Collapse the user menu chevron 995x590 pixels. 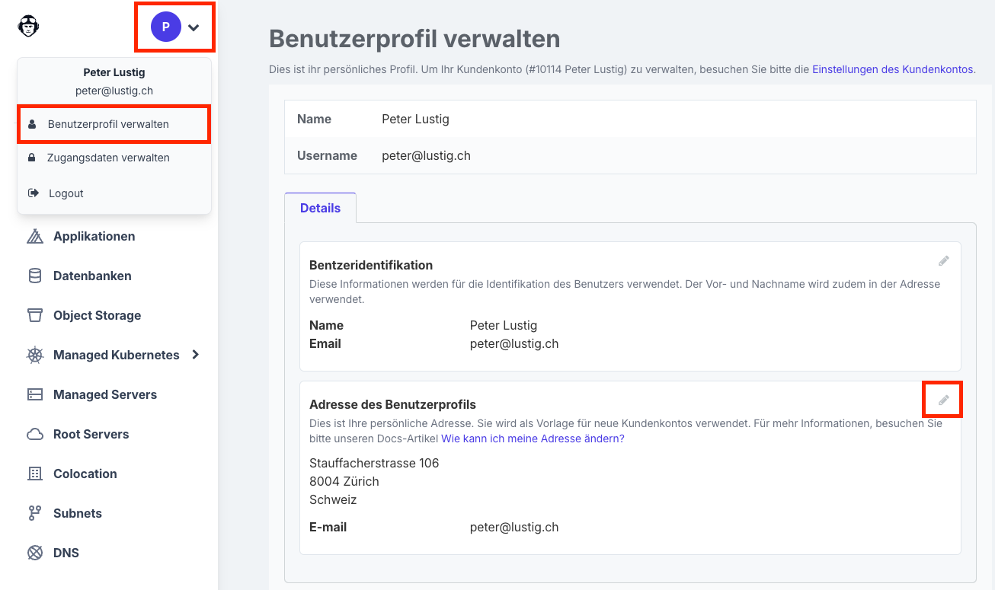pyautogui.click(x=194, y=27)
